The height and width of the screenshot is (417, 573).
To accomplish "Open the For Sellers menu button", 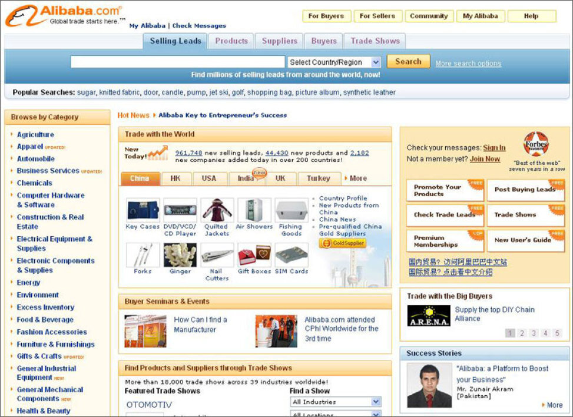I will pyautogui.click(x=377, y=16).
